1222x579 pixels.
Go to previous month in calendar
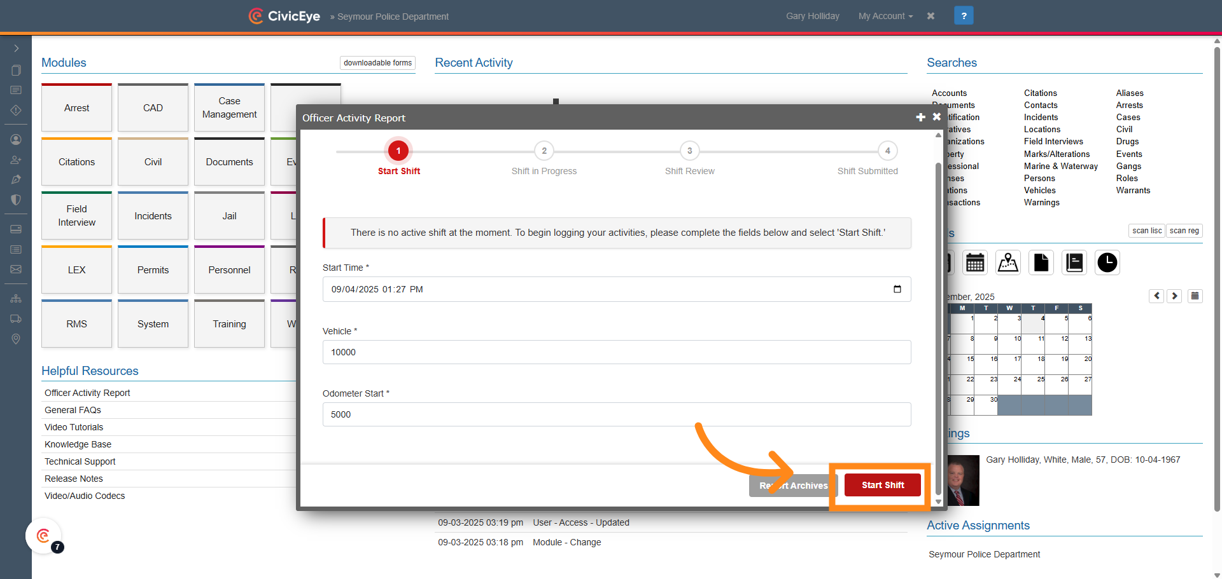1157,296
